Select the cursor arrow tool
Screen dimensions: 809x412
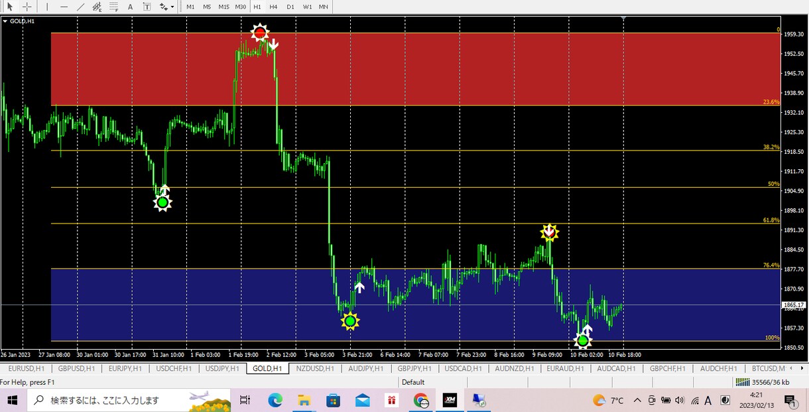coord(10,7)
